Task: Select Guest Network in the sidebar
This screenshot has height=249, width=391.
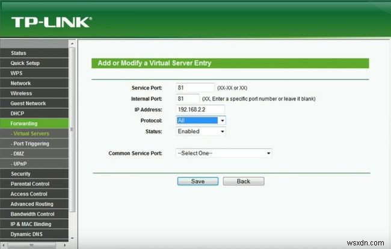Action: pyautogui.click(x=34, y=103)
